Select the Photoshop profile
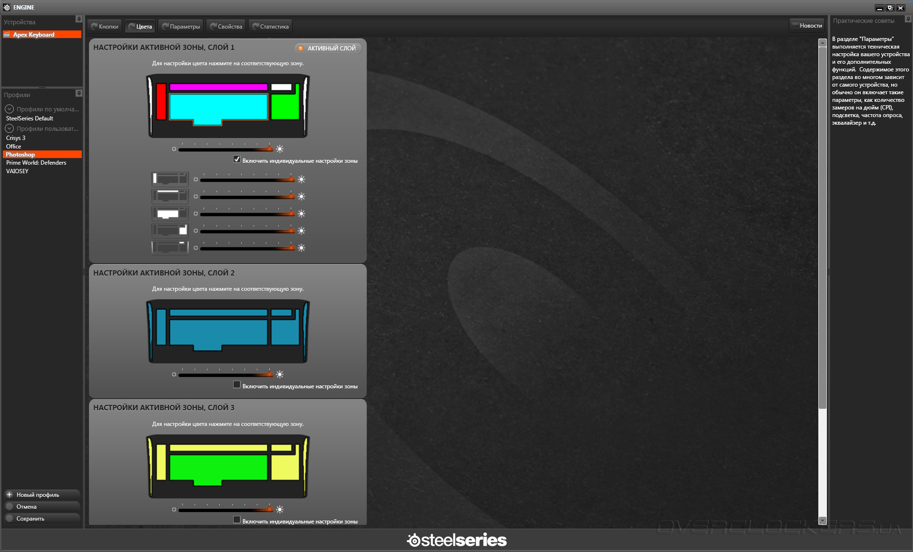 [42, 155]
